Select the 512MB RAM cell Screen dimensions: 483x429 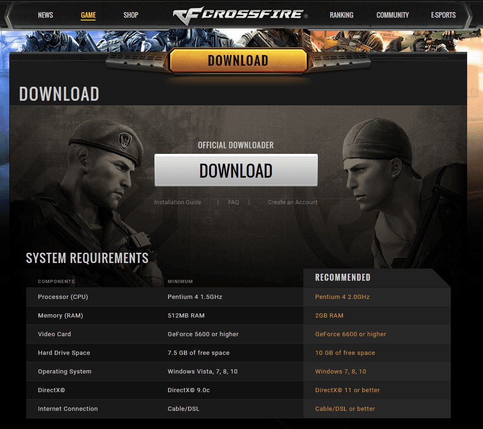pos(186,315)
